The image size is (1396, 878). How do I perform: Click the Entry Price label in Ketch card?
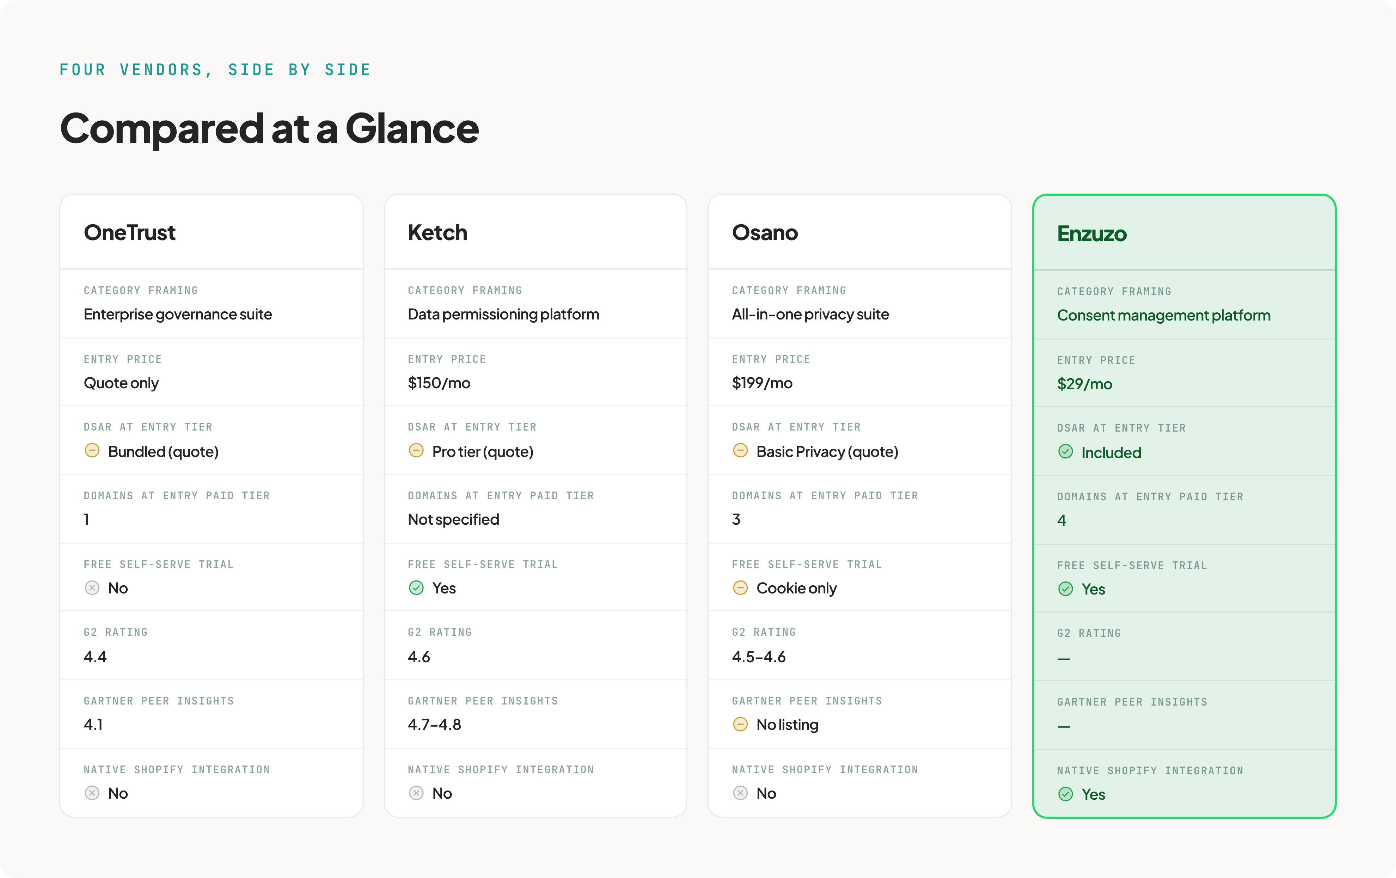point(447,360)
